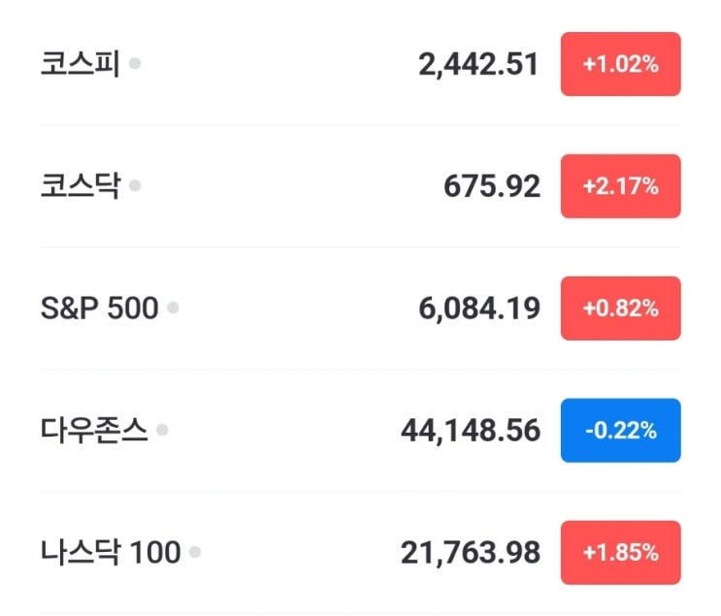Click the red +1.02% badge
Viewport: 721px width, 616px height.
pos(620,65)
